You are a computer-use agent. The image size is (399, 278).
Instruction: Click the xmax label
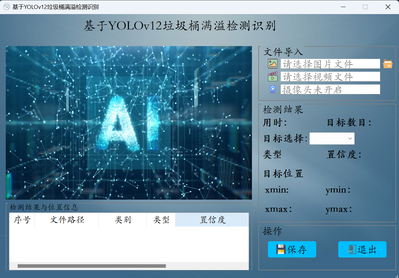click(x=278, y=210)
